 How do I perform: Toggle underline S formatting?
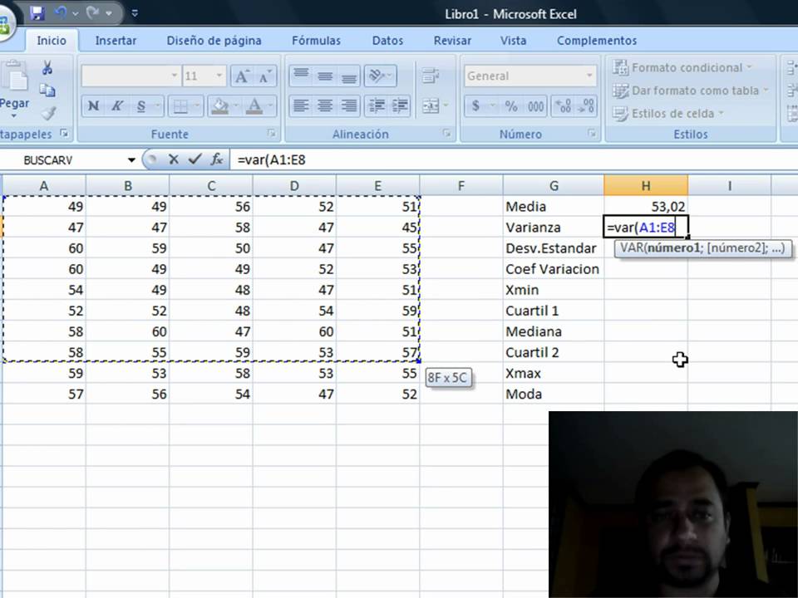click(141, 105)
